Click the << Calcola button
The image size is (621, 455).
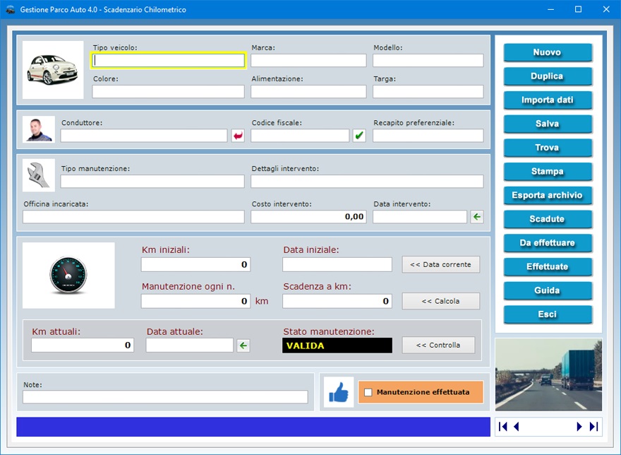[x=441, y=301]
